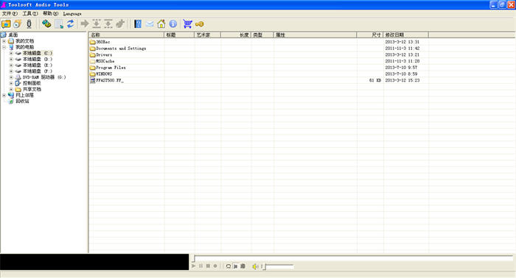Open the 文件 menu
The image size is (516, 278).
[10, 13]
